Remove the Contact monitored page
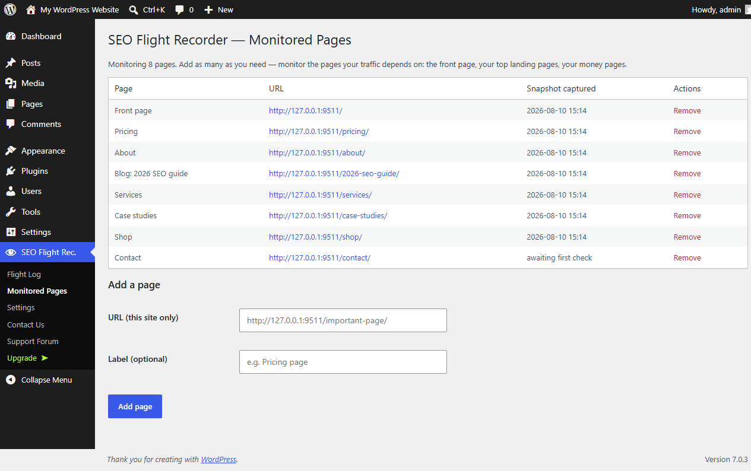This screenshot has width=751, height=471. 687,257
